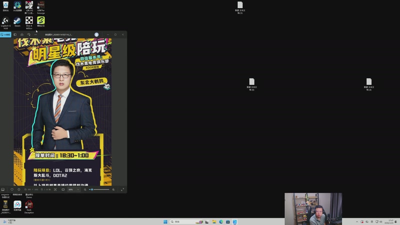Open the green B-logo game shortcut
Viewport: 400px width, 225px height.
[x=41, y=22]
